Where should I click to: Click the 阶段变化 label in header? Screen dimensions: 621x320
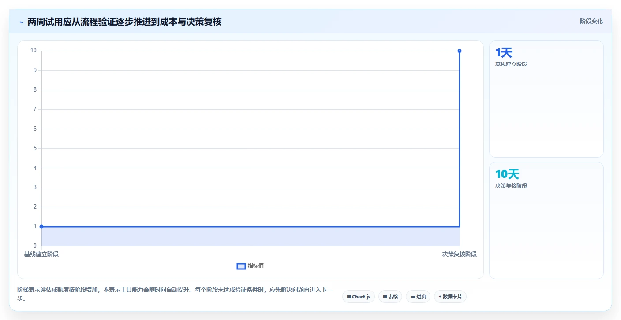pyautogui.click(x=591, y=21)
